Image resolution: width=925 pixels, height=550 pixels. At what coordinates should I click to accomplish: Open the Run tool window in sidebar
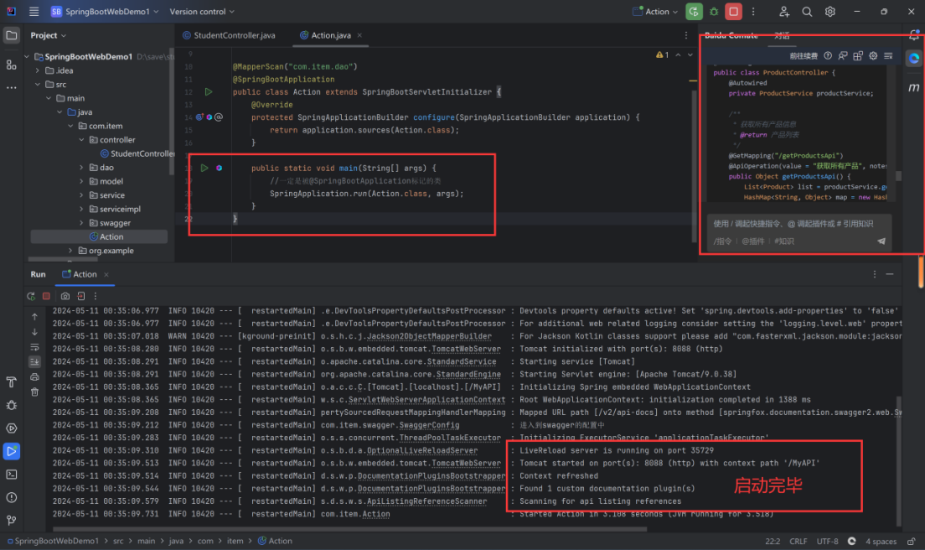[x=11, y=451]
